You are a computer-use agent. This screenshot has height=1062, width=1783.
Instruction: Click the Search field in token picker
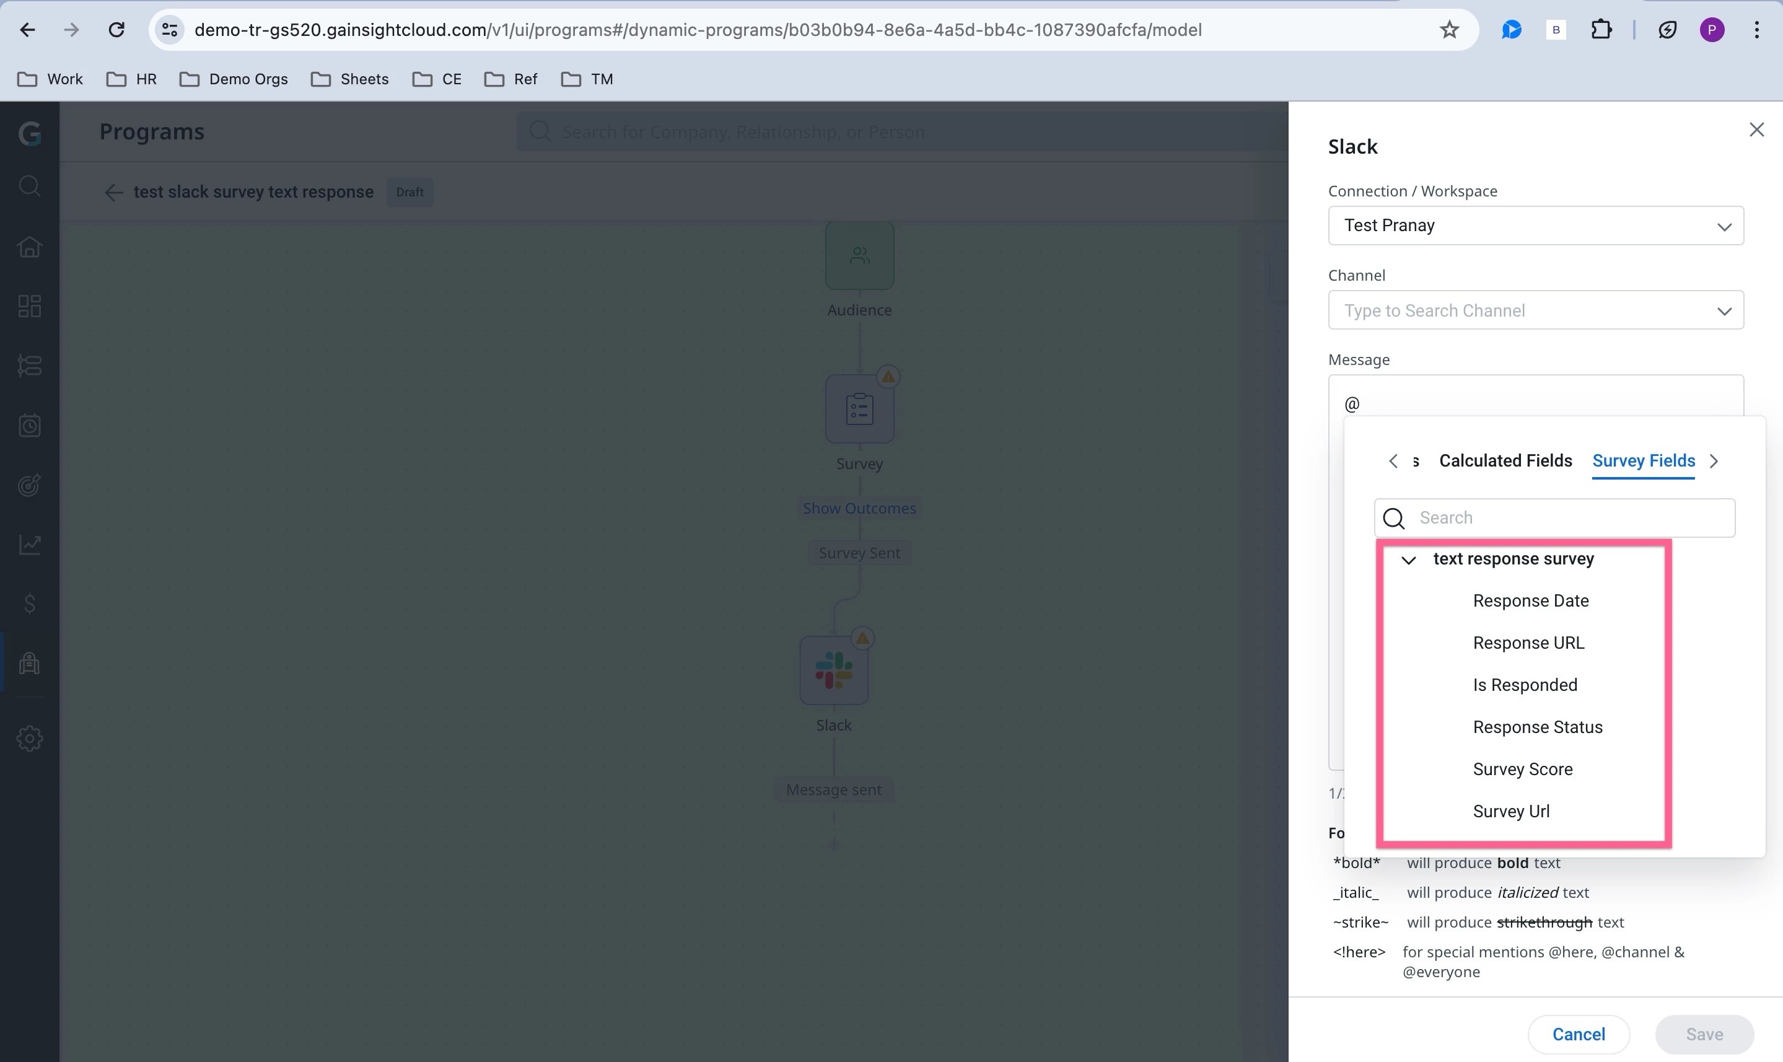(1554, 517)
